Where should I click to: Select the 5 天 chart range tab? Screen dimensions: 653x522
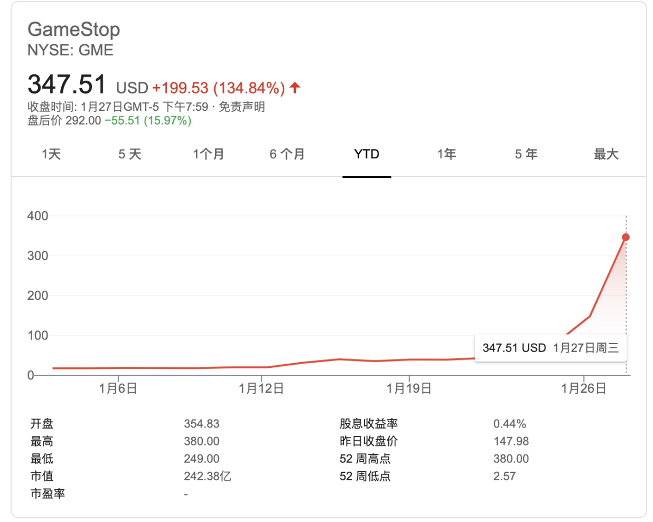[130, 154]
